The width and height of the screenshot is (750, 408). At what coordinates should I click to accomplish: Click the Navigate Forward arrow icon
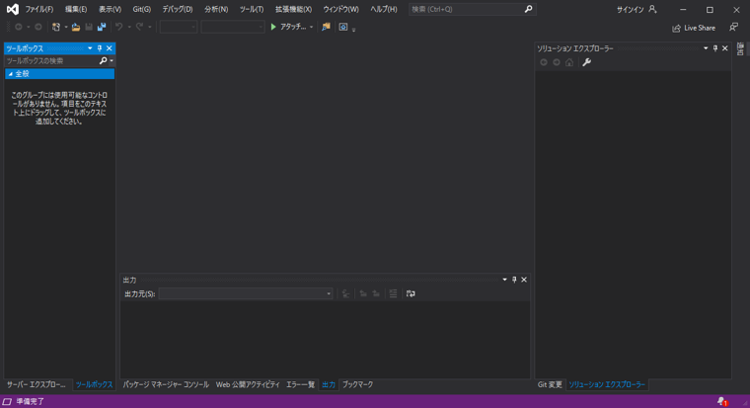(x=38, y=27)
